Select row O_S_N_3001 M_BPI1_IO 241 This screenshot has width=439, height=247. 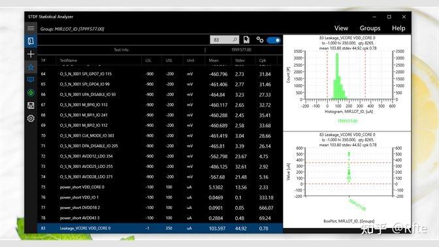(160, 115)
